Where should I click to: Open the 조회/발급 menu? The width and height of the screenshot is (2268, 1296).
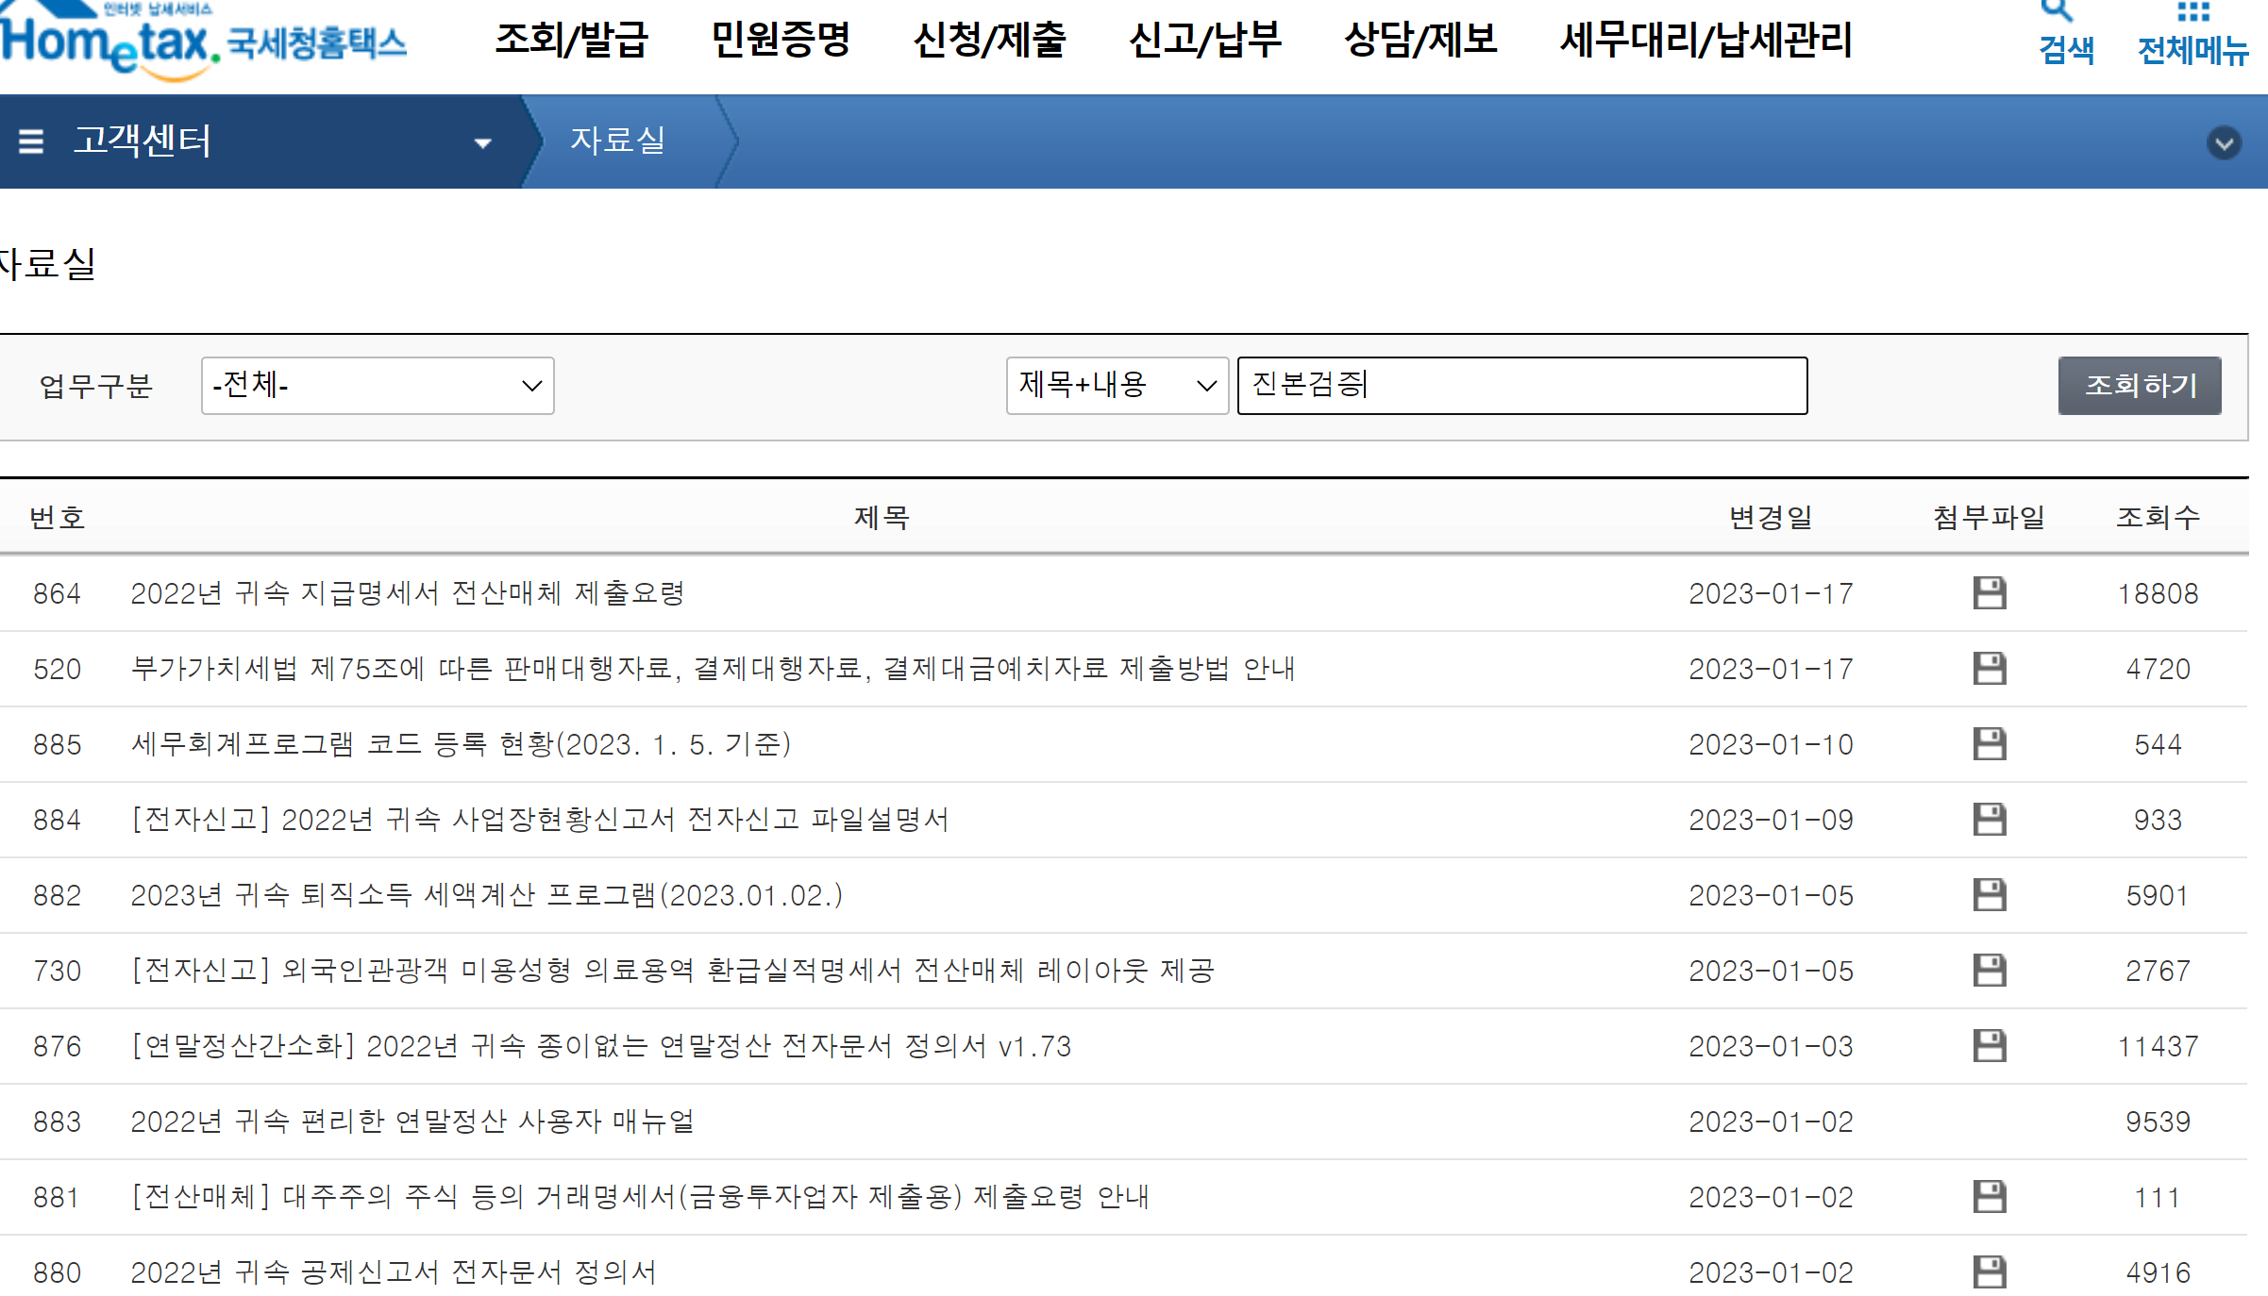coord(571,40)
